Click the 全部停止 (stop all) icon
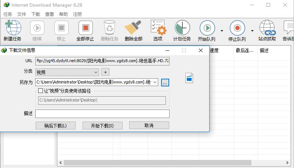The height and width of the screenshot is (168, 294). point(86,28)
